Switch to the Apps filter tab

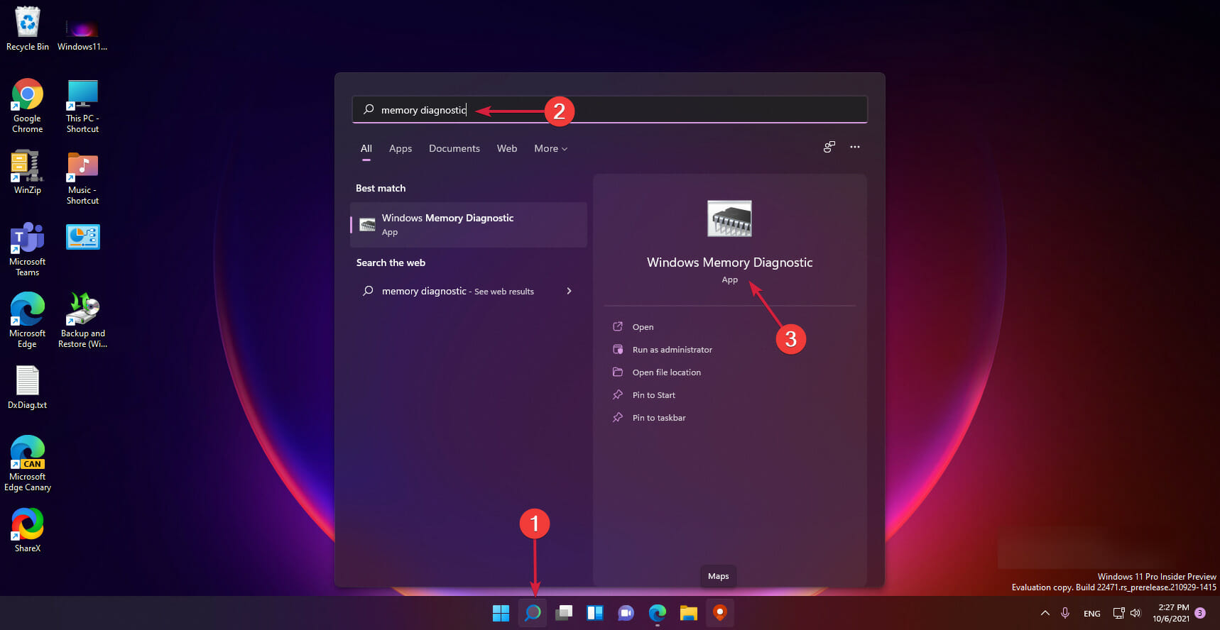pyautogui.click(x=401, y=148)
